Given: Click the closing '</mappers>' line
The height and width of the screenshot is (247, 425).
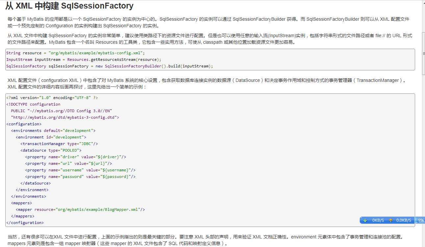Looking at the screenshot, I should tap(23, 216).
